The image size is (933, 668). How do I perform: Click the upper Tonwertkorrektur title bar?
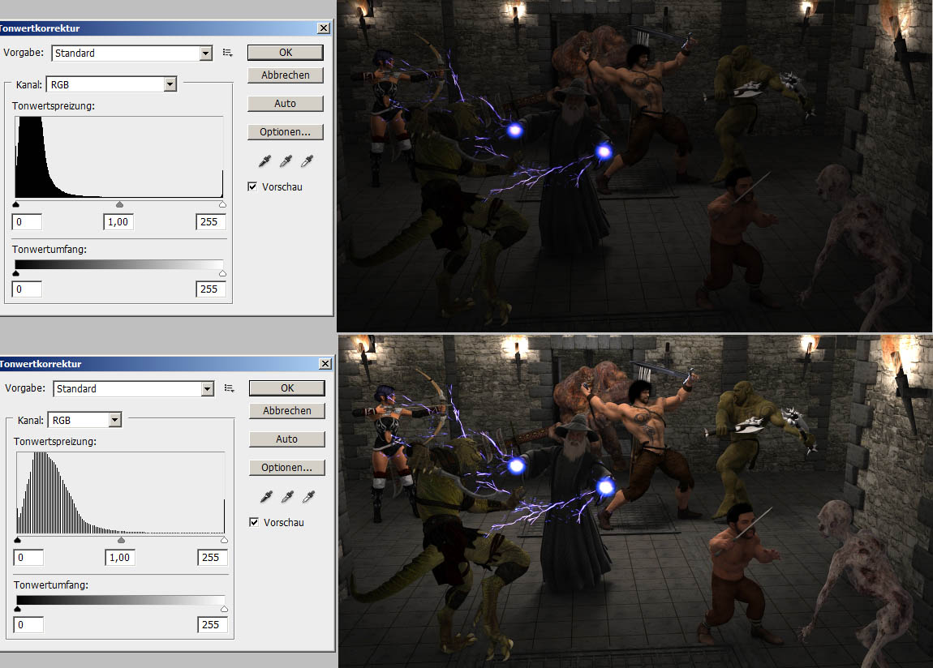[166, 28]
